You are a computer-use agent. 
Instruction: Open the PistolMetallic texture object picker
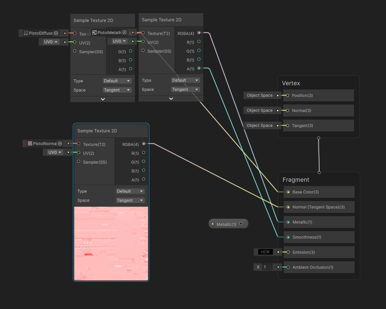tap(124, 32)
